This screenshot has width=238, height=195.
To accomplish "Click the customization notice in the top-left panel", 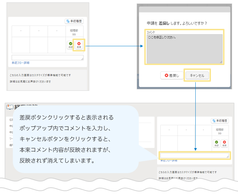I will click(40, 75).
